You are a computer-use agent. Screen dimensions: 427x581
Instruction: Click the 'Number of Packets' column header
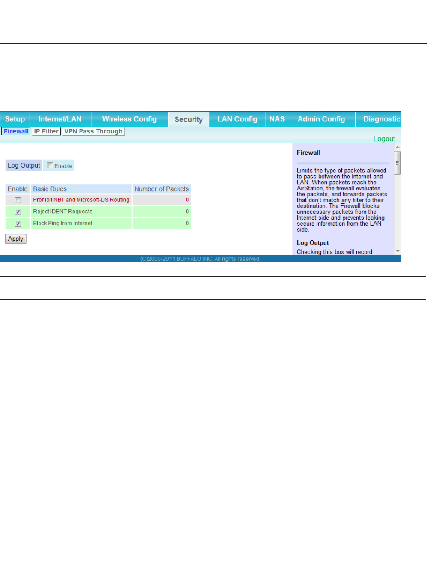tap(162, 189)
